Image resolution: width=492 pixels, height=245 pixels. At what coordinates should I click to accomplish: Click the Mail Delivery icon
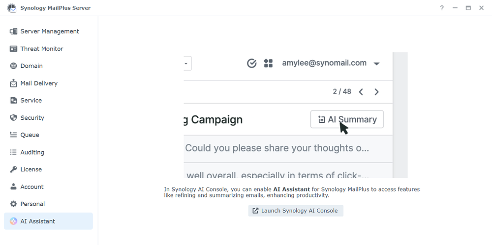[x=13, y=83]
